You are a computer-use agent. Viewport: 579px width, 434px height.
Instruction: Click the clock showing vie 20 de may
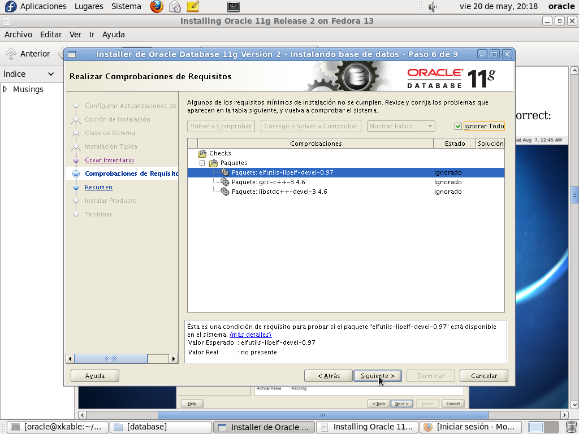499,6
